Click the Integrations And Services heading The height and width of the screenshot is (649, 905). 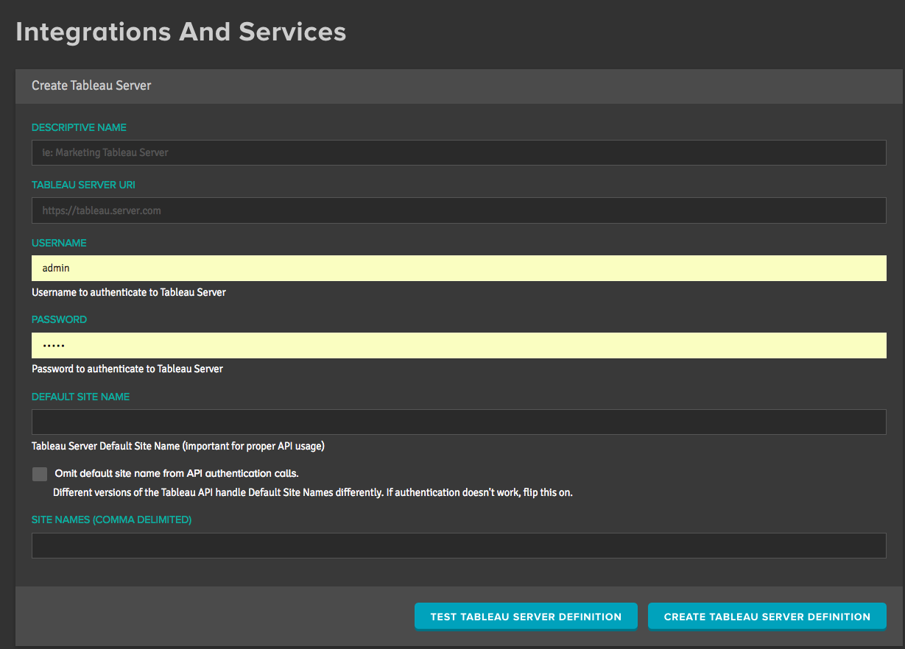tap(181, 32)
